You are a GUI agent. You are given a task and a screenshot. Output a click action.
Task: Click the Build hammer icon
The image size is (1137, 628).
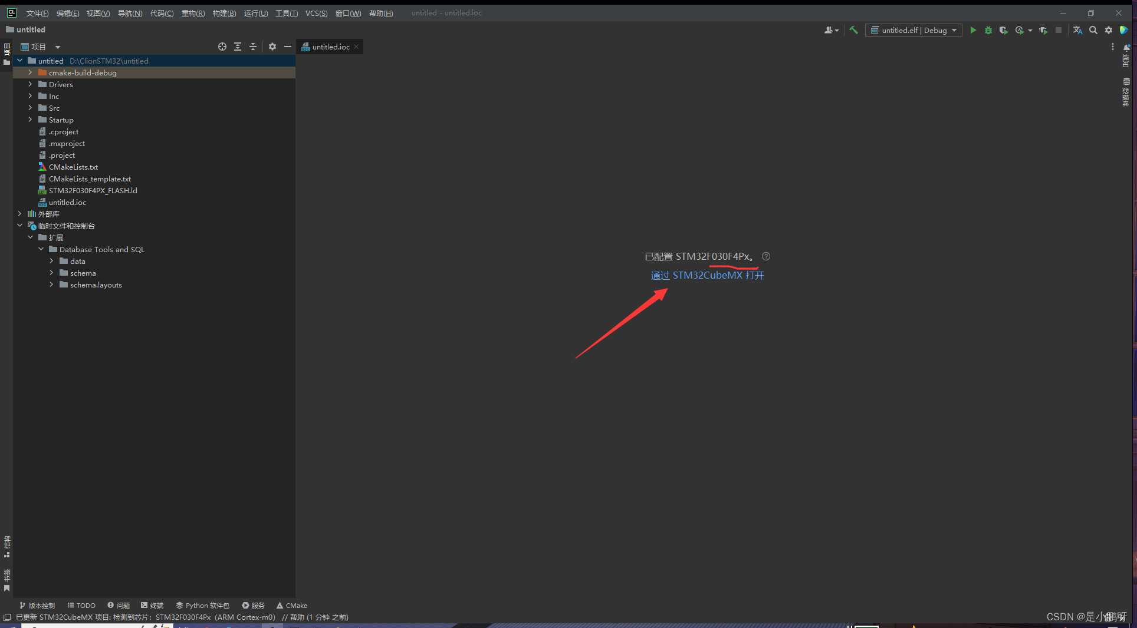click(x=853, y=30)
